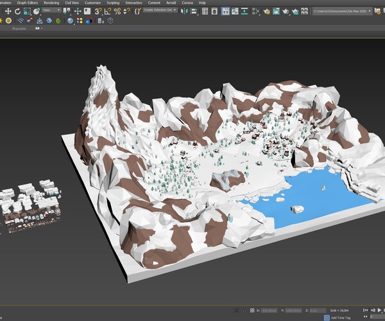Toggle Select and Manipulate crosshair icon
This screenshot has height=321, width=385.
(78, 12)
